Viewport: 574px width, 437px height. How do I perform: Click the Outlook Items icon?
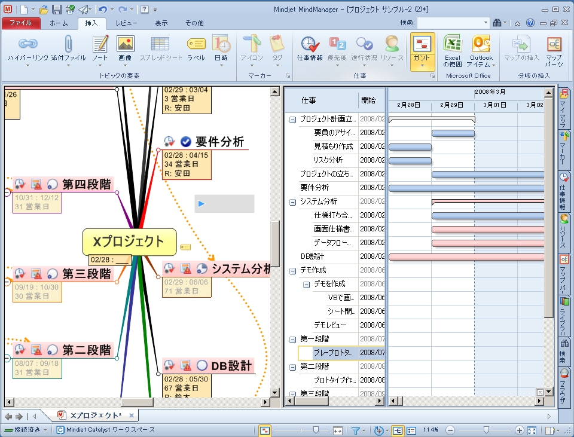coord(481,44)
